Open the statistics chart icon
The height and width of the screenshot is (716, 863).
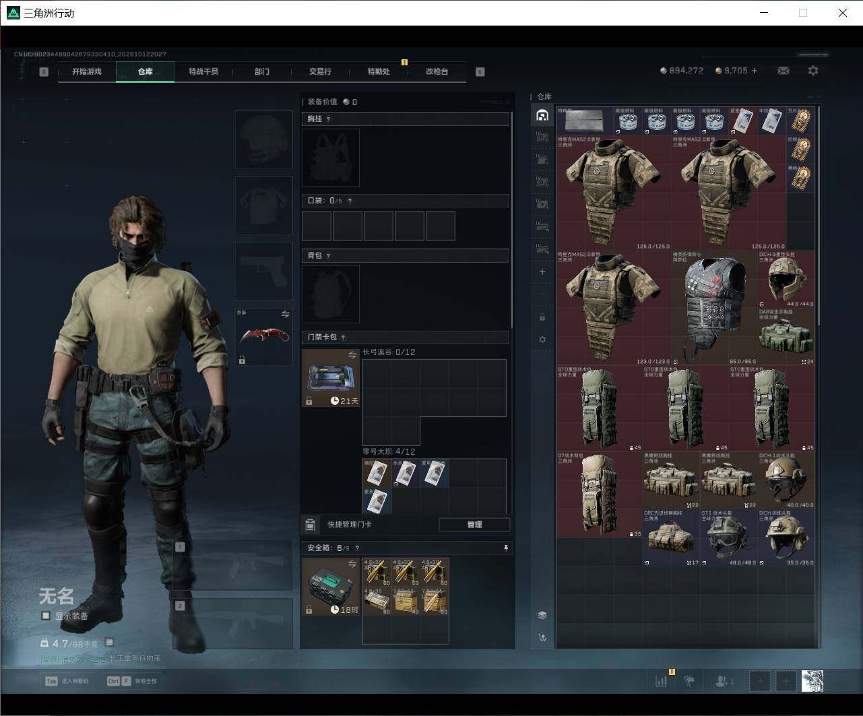pyautogui.click(x=662, y=681)
